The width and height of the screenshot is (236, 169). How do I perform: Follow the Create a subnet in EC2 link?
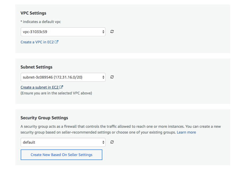pos(40,87)
